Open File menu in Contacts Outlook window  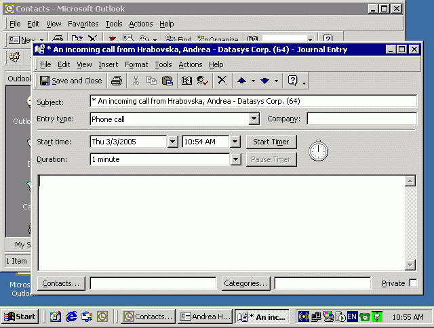(x=15, y=24)
